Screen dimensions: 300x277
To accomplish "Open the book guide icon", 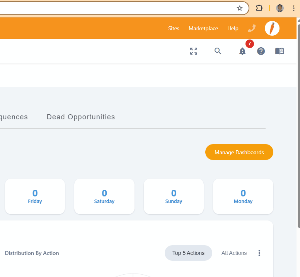I will point(280,51).
